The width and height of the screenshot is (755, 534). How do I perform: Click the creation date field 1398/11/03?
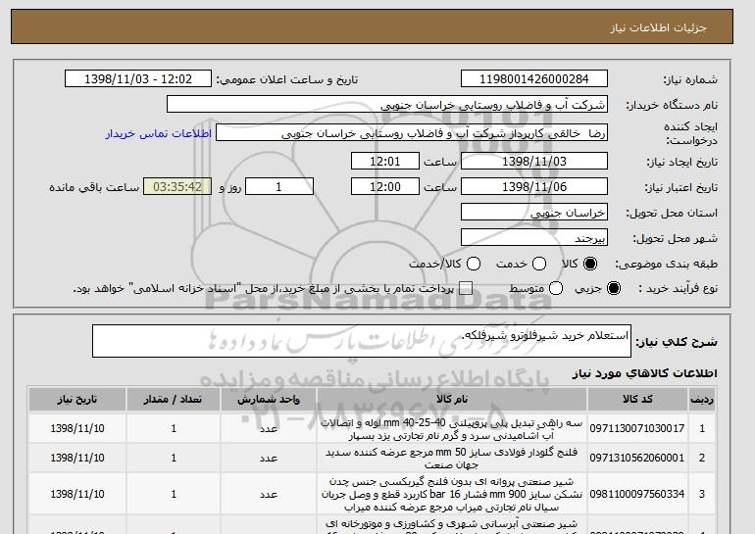[534, 161]
